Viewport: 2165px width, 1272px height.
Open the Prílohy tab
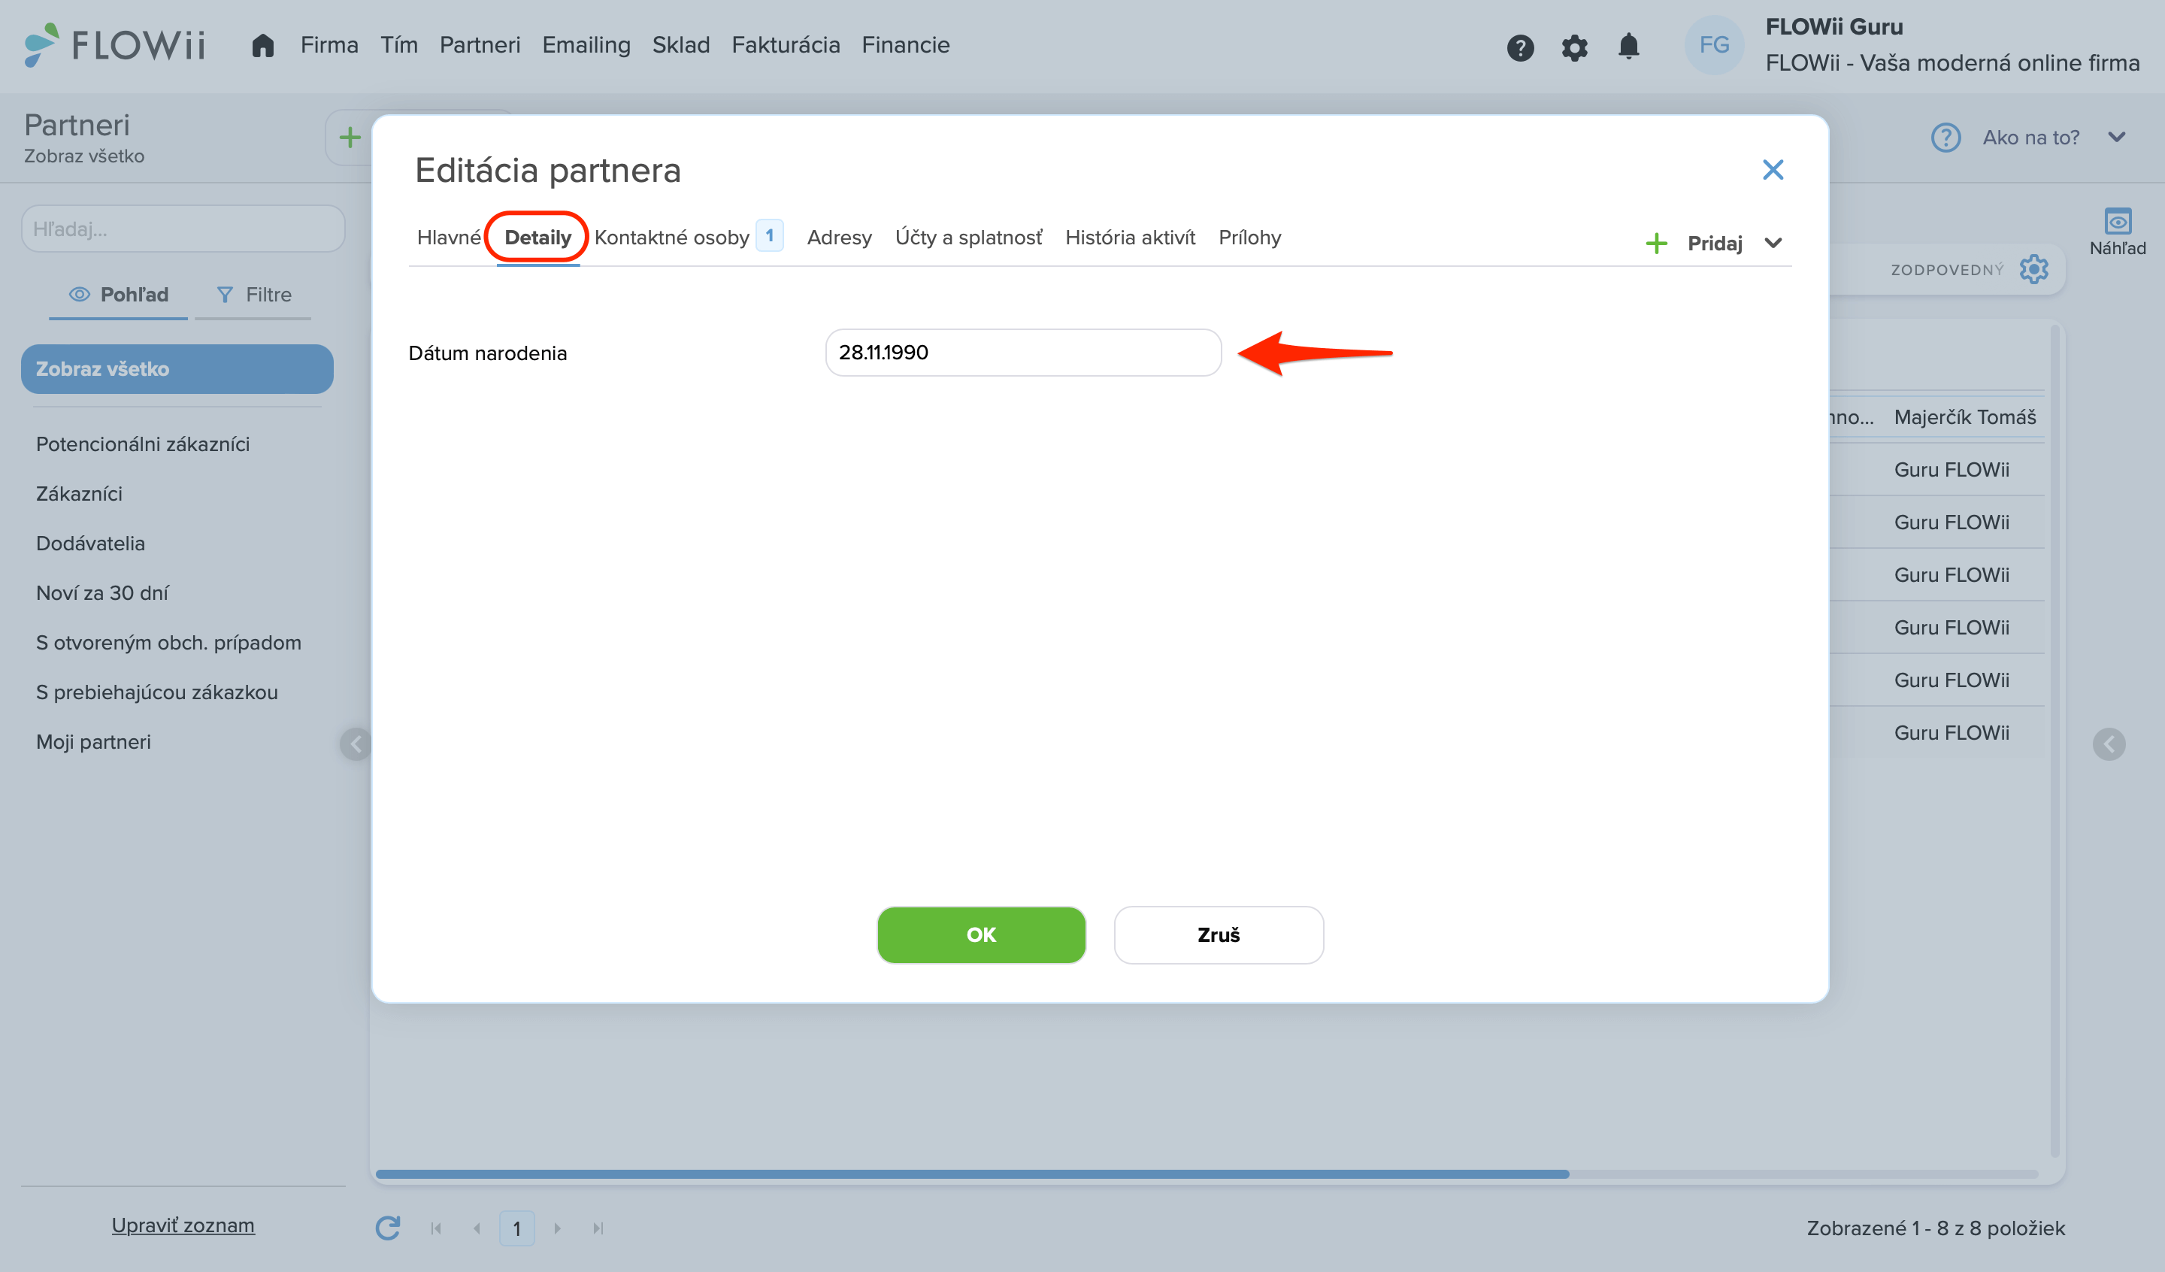pyautogui.click(x=1249, y=238)
